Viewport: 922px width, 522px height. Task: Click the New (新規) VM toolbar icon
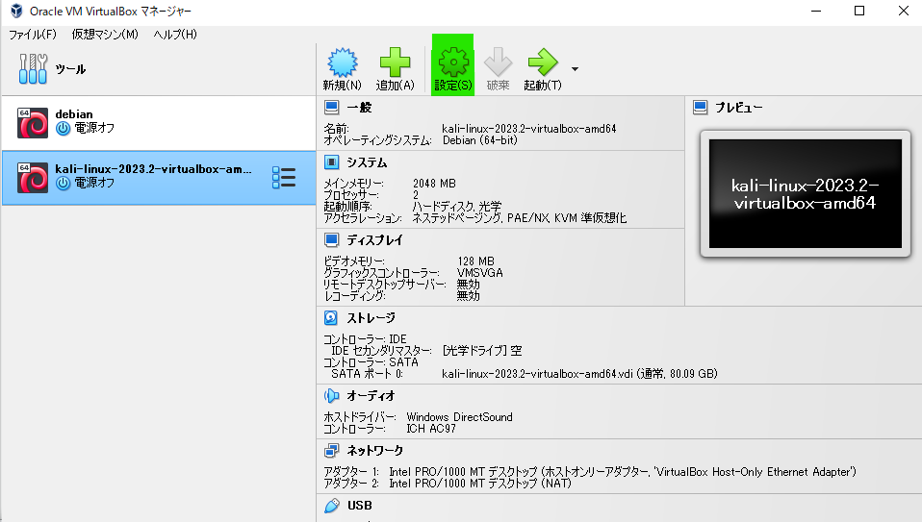[x=343, y=62]
